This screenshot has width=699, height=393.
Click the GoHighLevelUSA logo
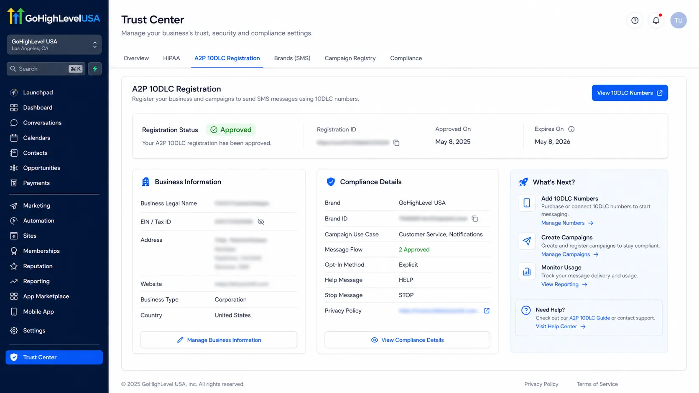pyautogui.click(x=54, y=17)
